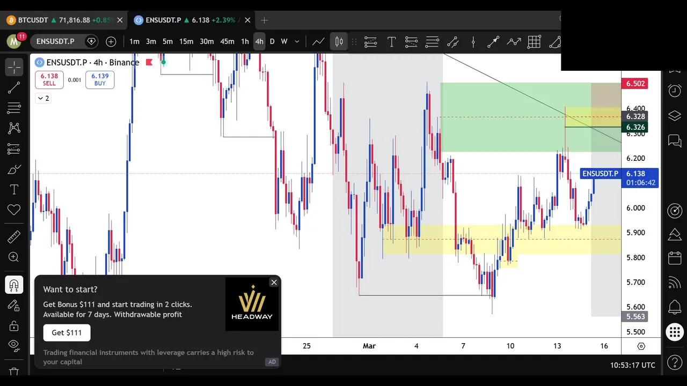687x386 pixels.
Task: Select the 3m timeframe
Action: pos(151,41)
